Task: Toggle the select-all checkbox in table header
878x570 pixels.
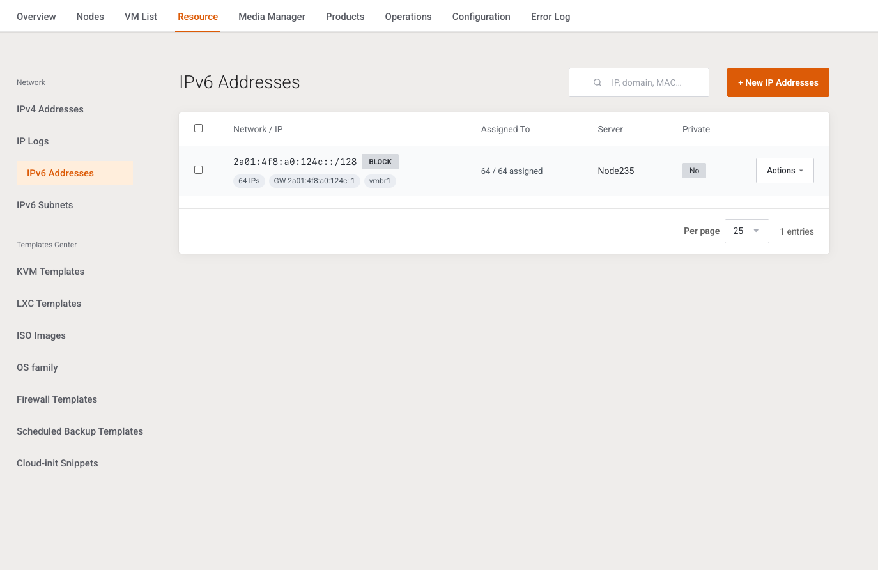Action: pos(198,128)
